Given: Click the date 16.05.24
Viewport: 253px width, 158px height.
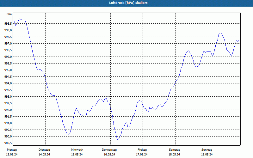Looking at the screenshot, I should (109, 155).
